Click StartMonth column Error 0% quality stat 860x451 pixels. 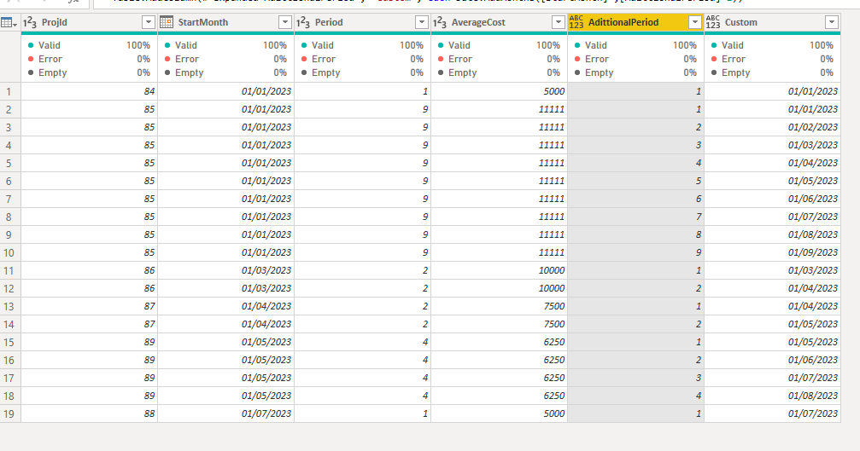click(225, 59)
